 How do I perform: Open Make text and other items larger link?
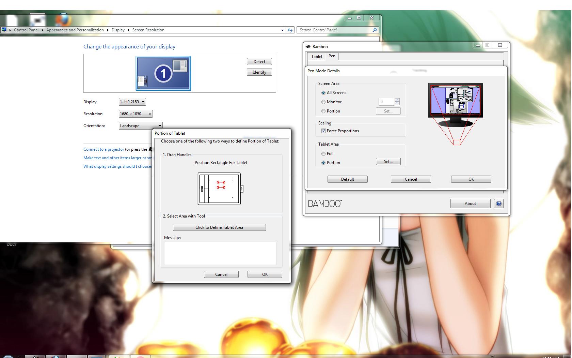pos(117,158)
